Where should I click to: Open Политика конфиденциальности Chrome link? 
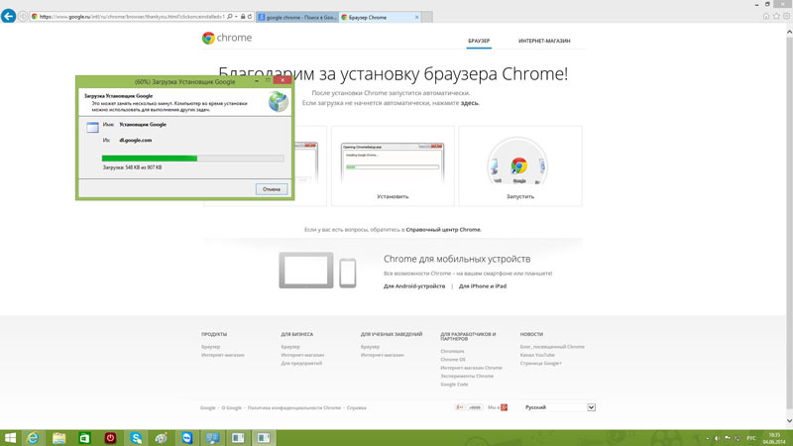[293, 407]
